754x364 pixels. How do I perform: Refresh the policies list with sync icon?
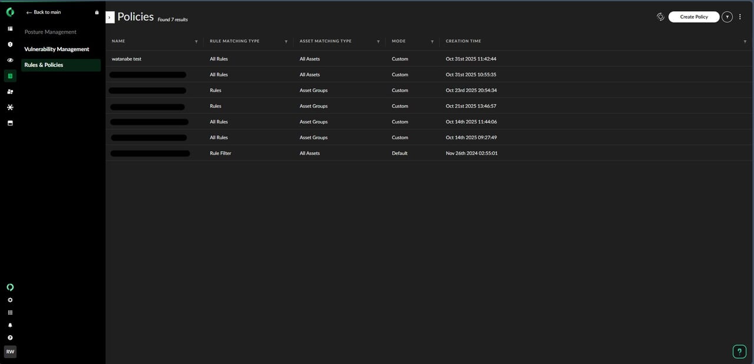[660, 17]
